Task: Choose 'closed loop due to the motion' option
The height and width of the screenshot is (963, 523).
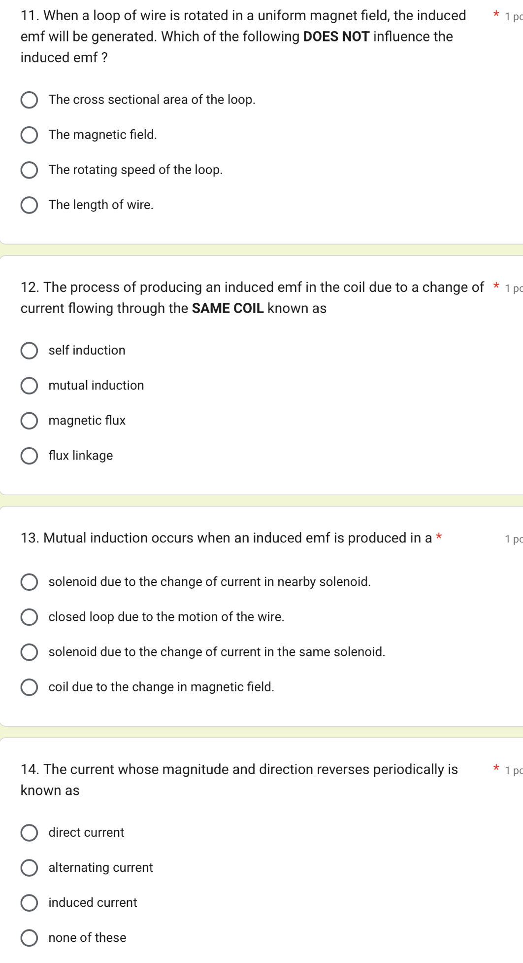Action: click(x=29, y=617)
